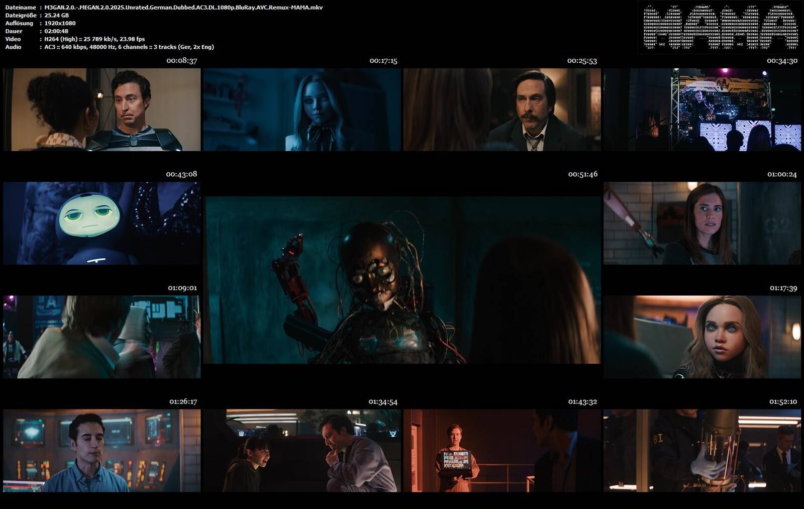Click the thumbnail at 00:08:37
This screenshot has width=804, height=509.
click(x=102, y=110)
